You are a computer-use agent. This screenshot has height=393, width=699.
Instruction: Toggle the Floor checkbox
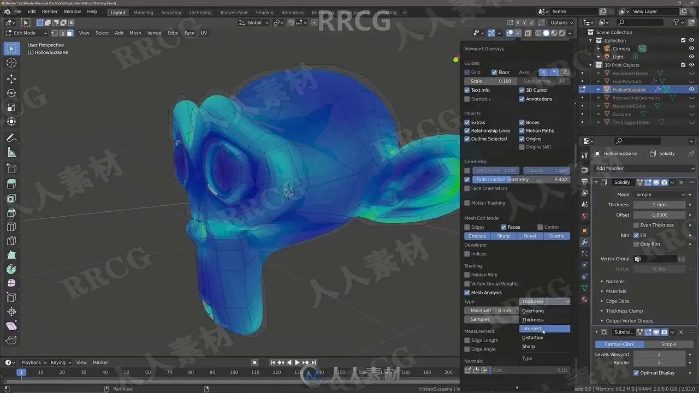[x=494, y=72]
